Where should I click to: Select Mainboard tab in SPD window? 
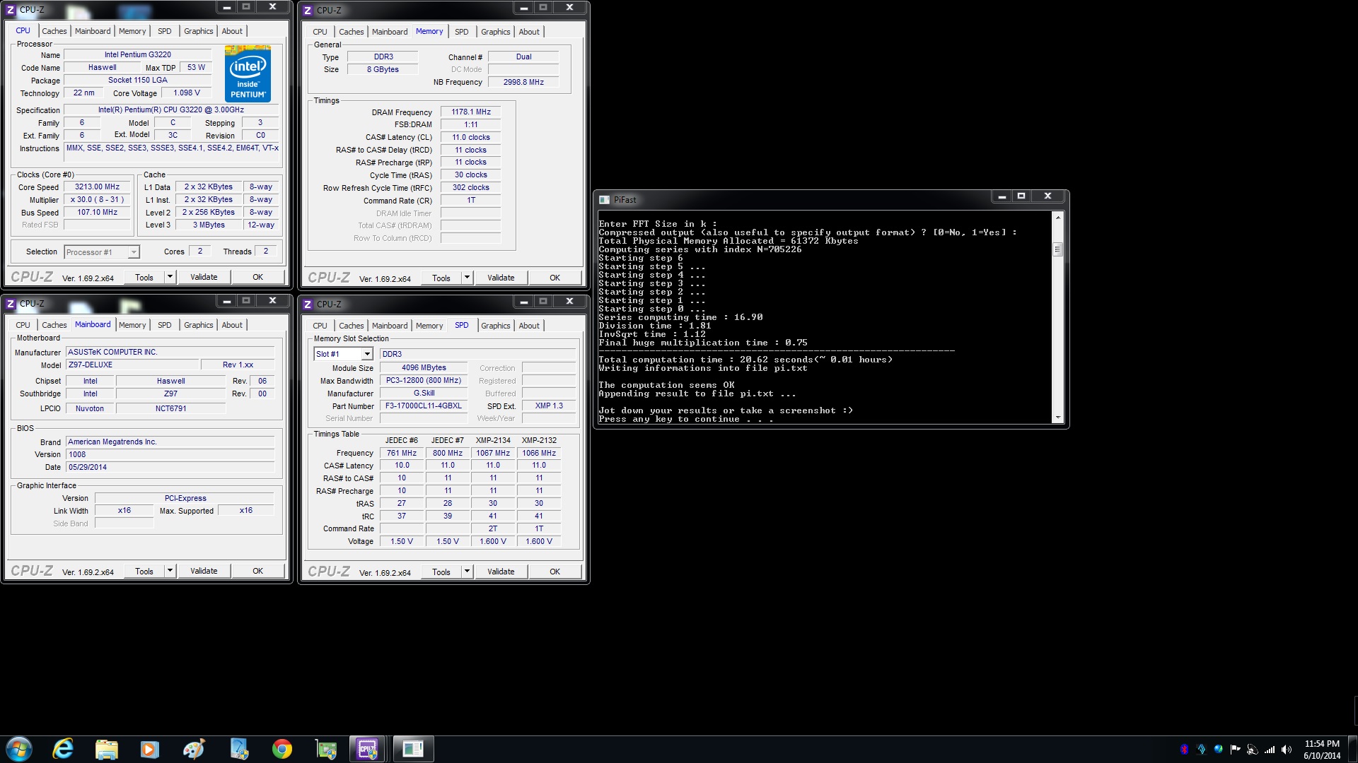tap(390, 326)
